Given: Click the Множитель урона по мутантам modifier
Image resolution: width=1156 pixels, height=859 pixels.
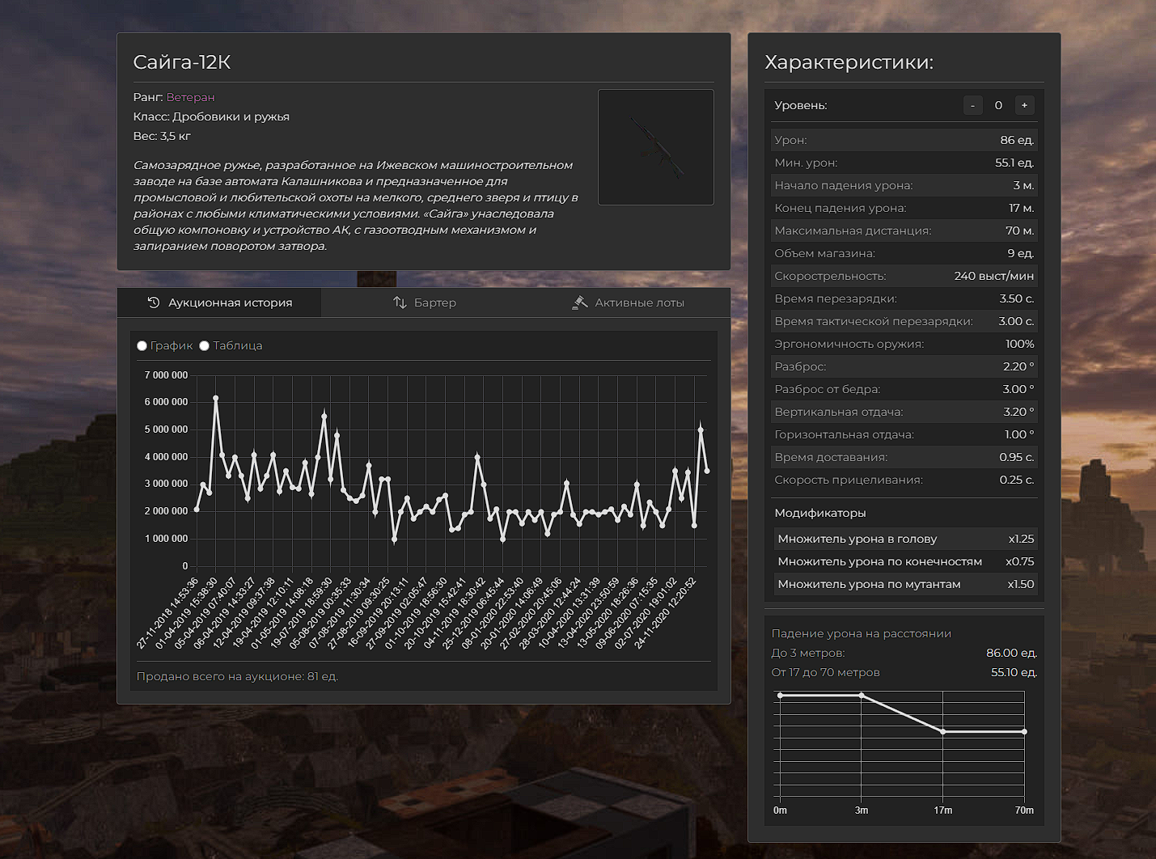Looking at the screenshot, I should (905, 584).
